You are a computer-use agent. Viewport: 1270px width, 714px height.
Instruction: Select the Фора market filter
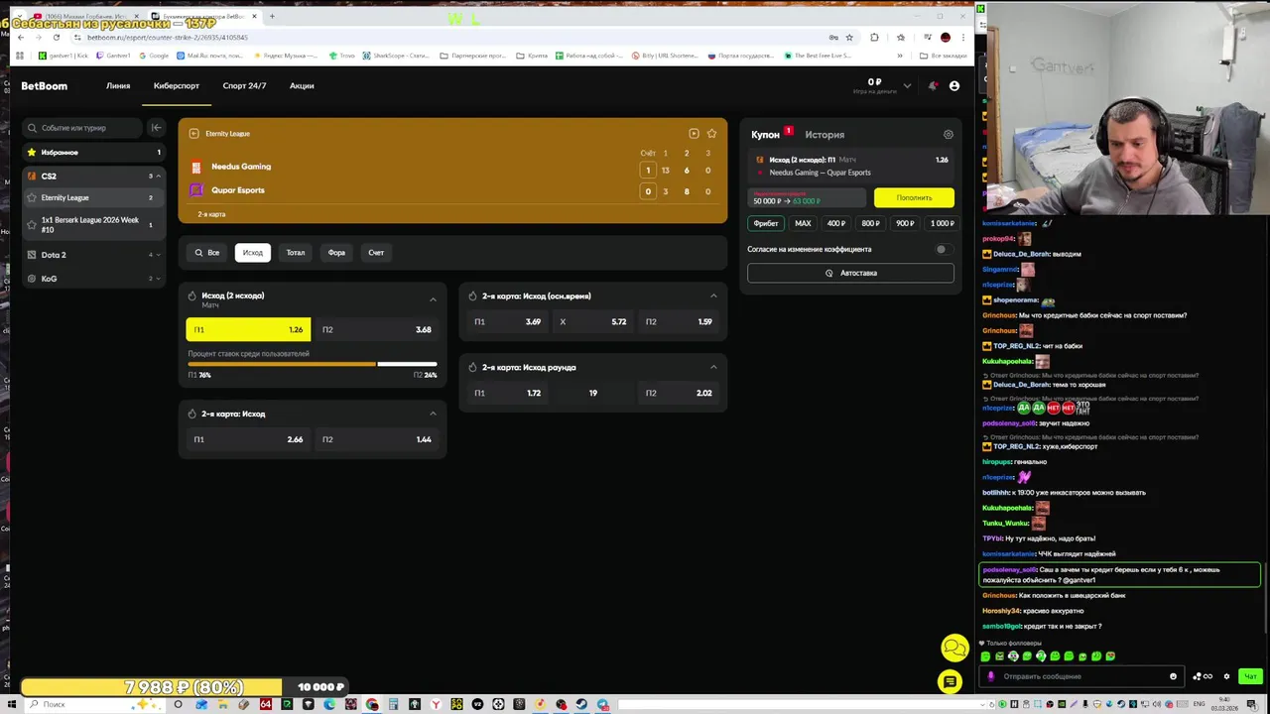[337, 253]
